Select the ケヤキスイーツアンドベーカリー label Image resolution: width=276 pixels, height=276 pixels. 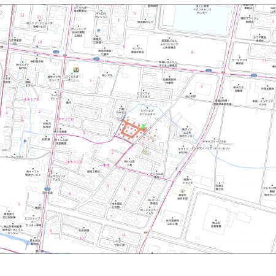click(x=211, y=148)
